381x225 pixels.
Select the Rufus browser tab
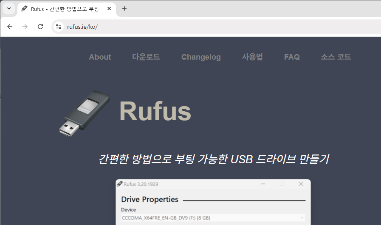click(64, 8)
